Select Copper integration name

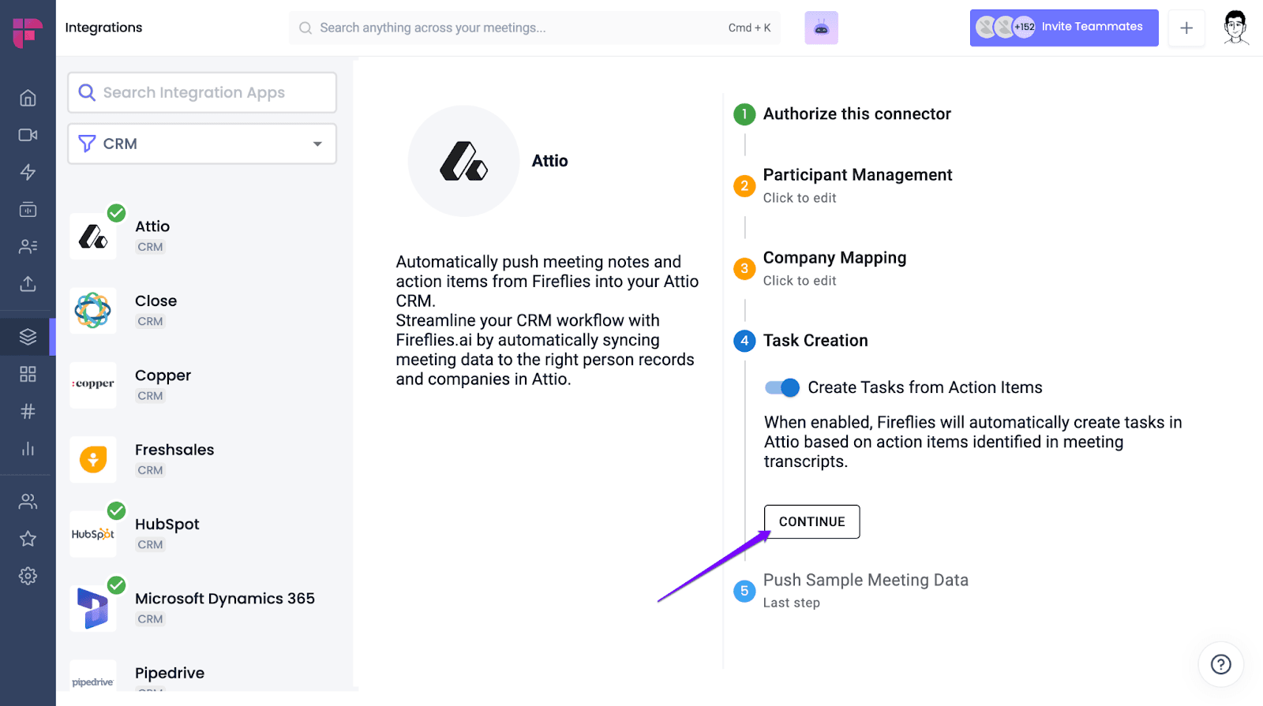163,375
